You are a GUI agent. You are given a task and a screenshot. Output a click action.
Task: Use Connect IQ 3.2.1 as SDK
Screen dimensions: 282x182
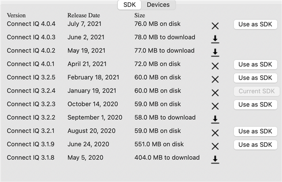click(255, 131)
